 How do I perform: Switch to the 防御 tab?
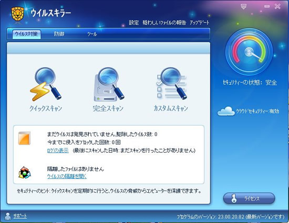(59, 34)
